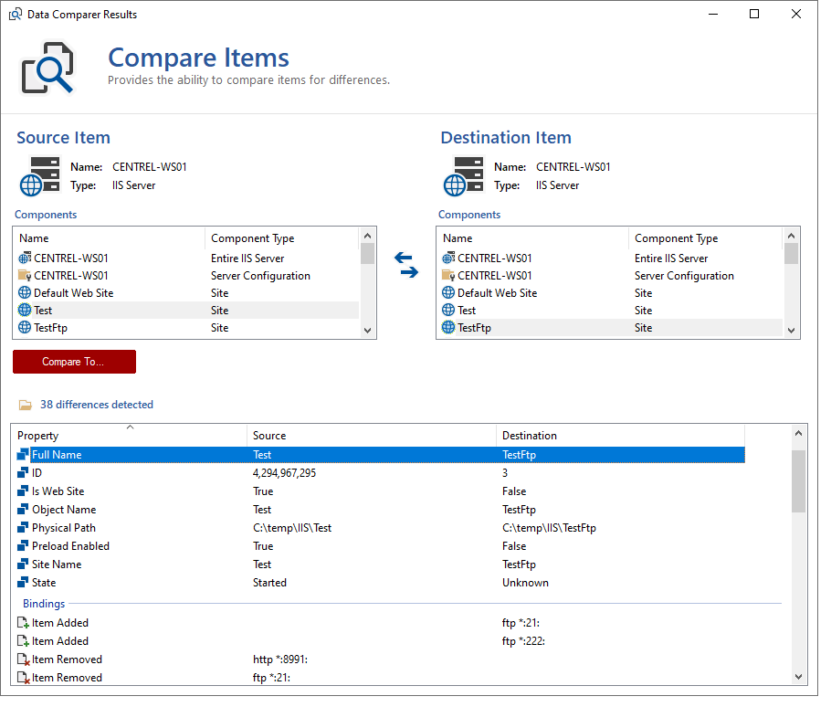Click the first Item Added icon under Bindings
831x707 pixels.
tap(24, 623)
